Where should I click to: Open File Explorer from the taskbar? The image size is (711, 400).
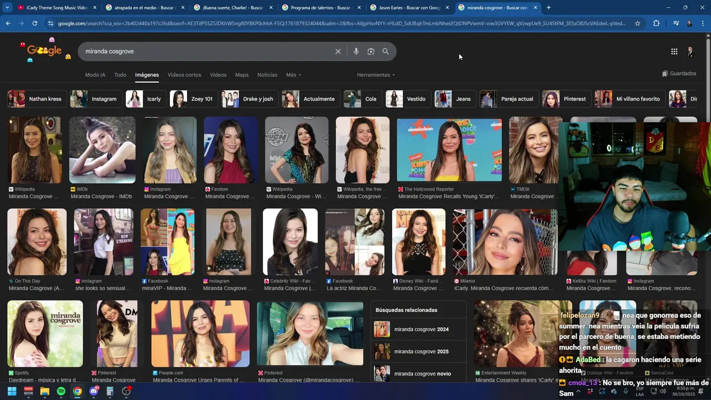44,391
